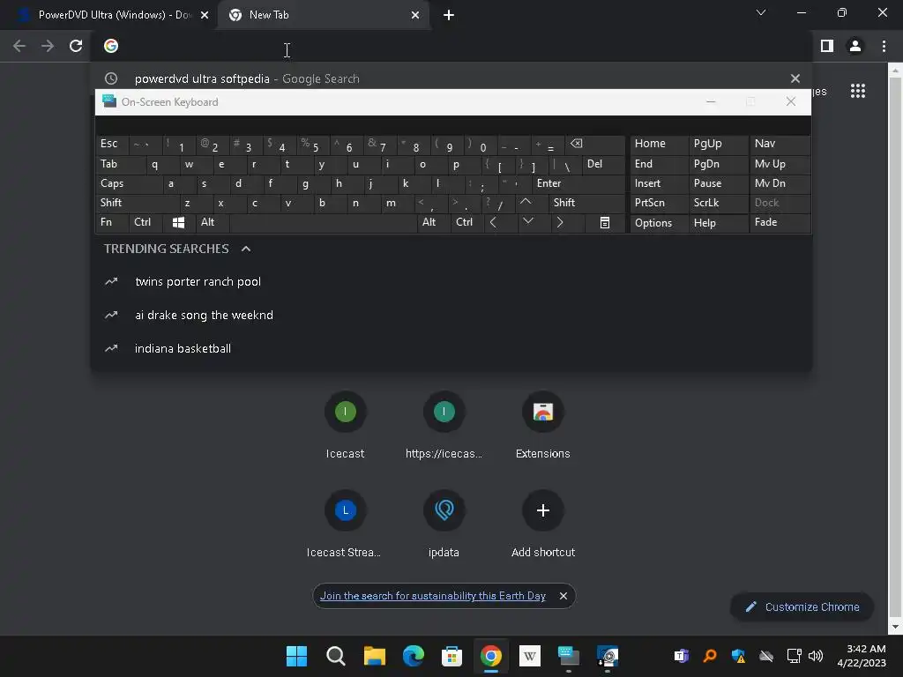Collapse the Trending Searches section
Viewport: 903px width, 677px height.
[x=246, y=249]
